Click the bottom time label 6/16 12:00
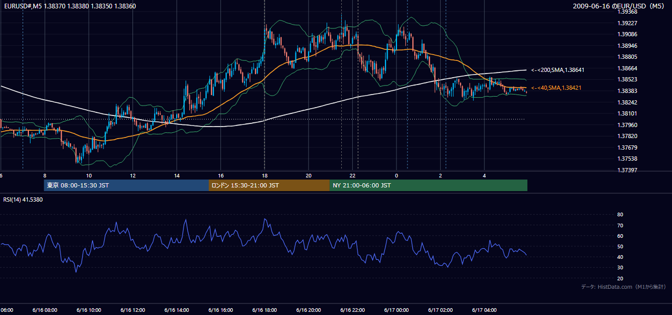Viewport: 672px width, 315px height. 133,310
